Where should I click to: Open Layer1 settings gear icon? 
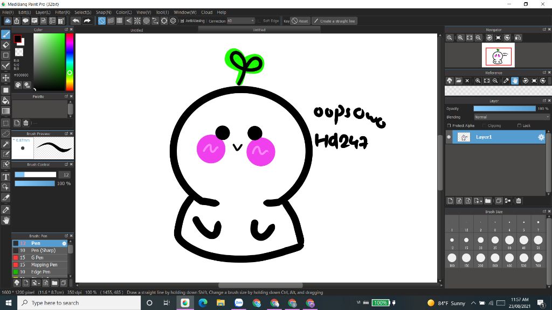point(541,137)
